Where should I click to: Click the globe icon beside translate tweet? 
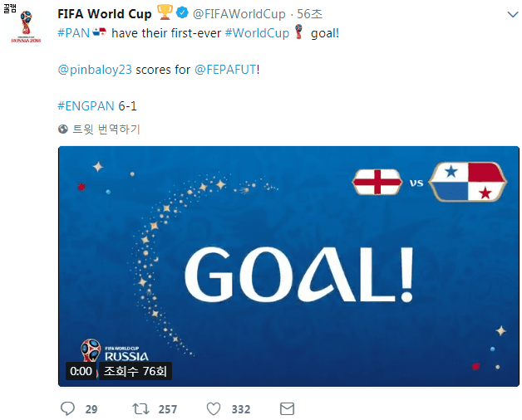tap(63, 129)
